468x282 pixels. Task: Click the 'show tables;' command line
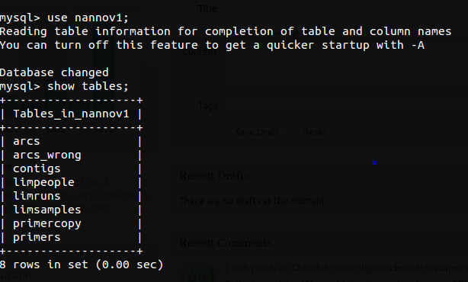pos(64,86)
